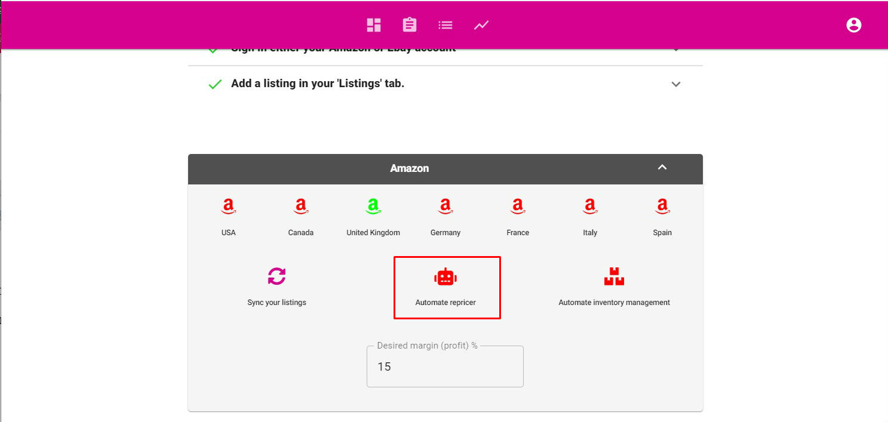Select the Amazon Spain marketplace icon
This screenshot has width=888, height=422.
[662, 207]
